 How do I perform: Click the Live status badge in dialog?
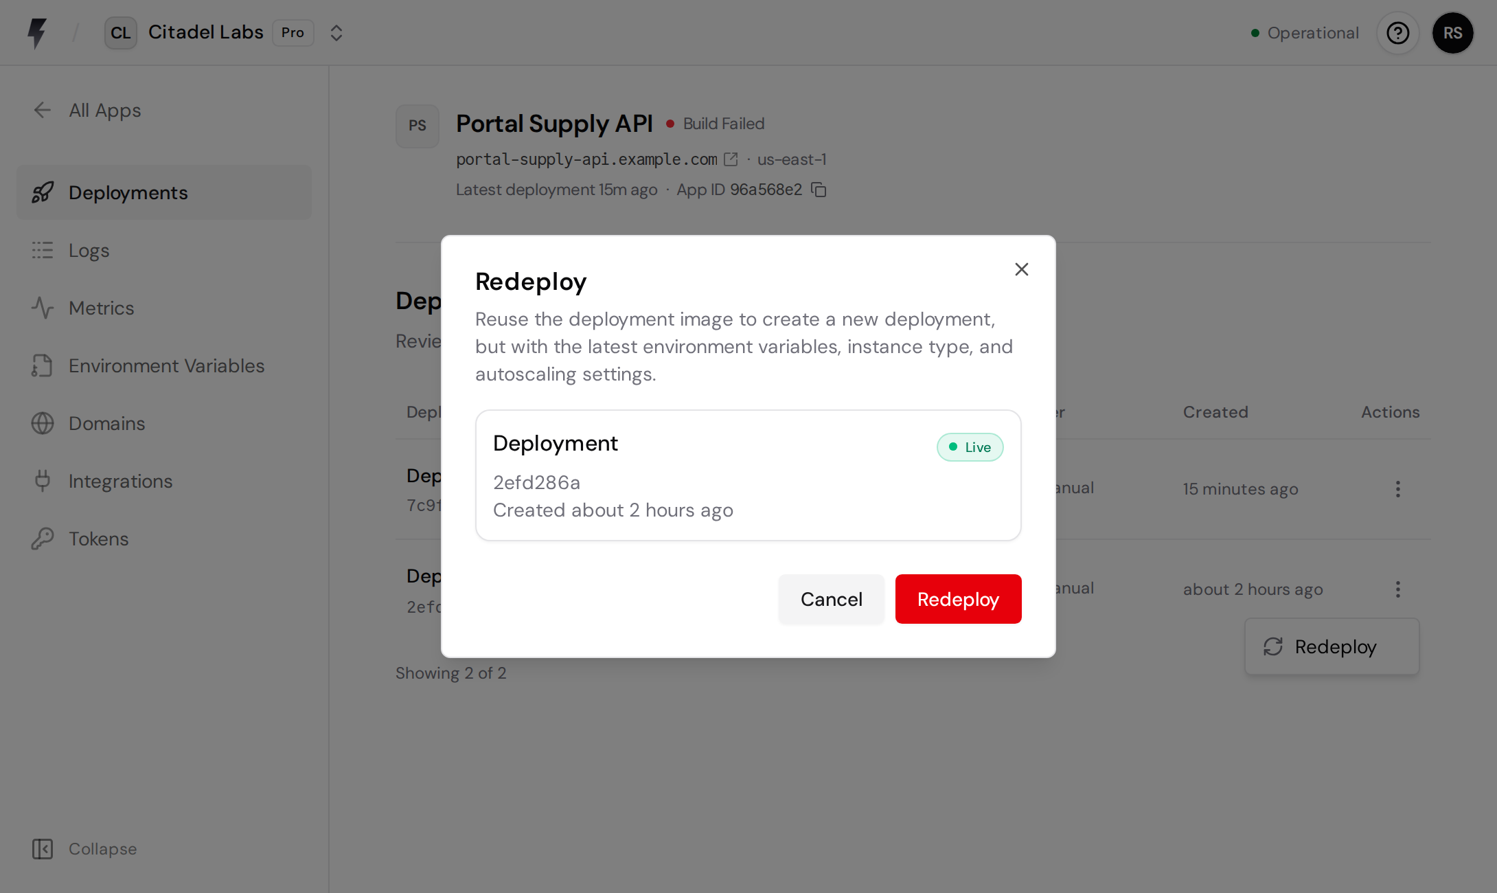tap(970, 447)
